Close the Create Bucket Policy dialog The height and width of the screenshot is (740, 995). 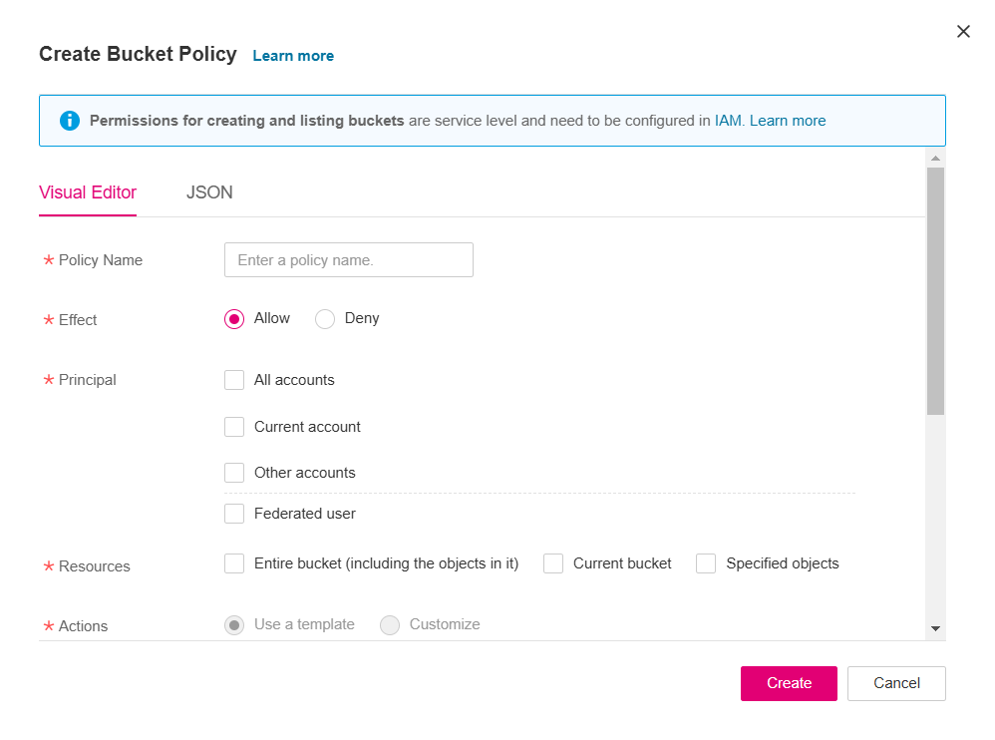pos(963,32)
